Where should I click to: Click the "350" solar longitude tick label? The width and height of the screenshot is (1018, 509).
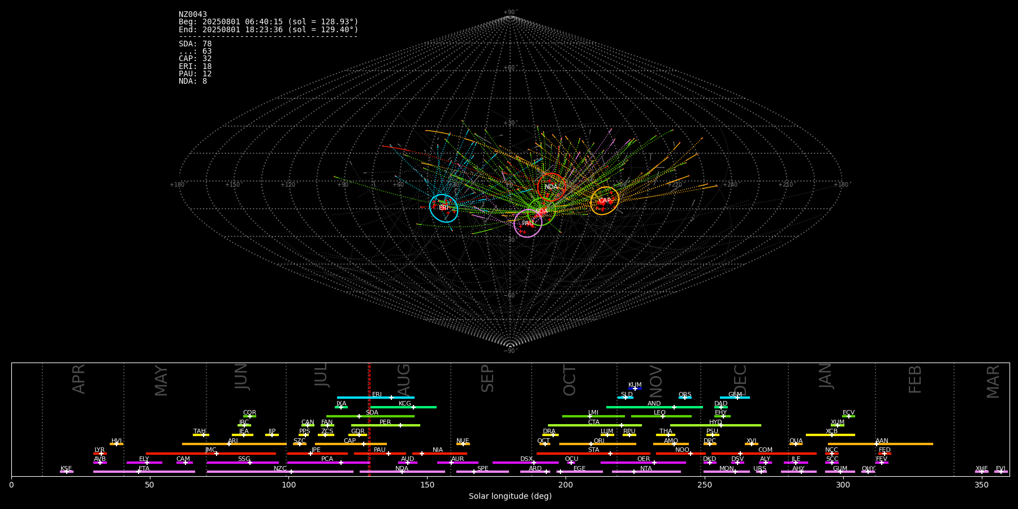(982, 485)
